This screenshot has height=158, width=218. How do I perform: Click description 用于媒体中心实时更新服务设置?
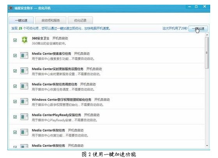66,74
